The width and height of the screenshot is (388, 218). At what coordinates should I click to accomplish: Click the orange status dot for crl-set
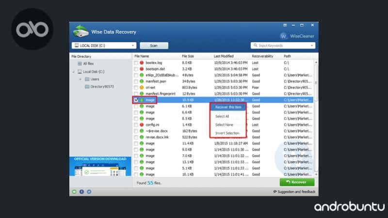pos(142,88)
